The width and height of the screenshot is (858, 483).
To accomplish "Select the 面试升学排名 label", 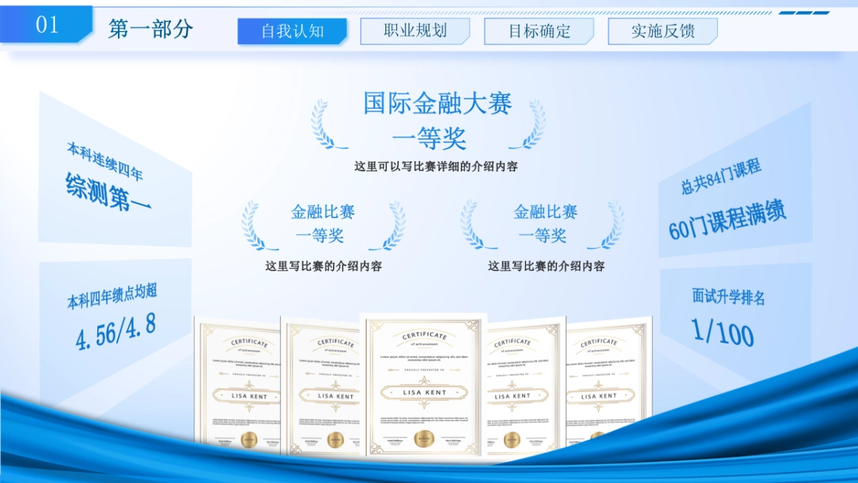I will coord(728,296).
